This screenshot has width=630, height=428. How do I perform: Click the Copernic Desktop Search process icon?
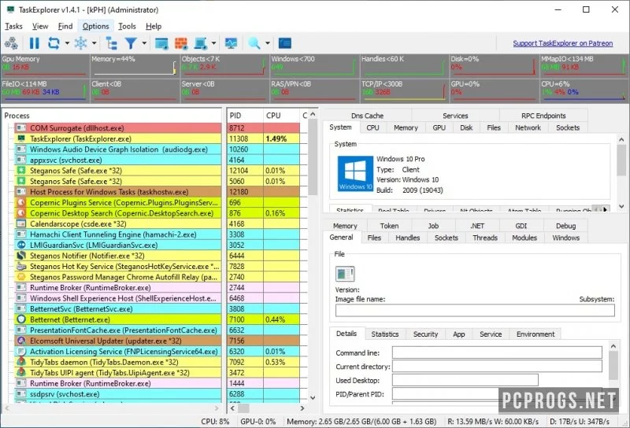(21, 213)
